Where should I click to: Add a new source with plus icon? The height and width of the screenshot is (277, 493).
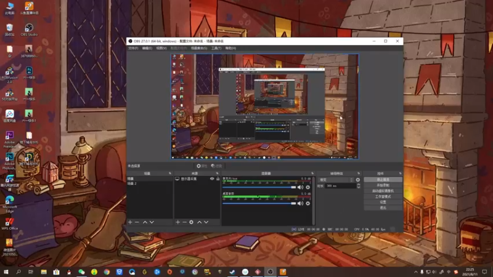[x=177, y=222]
